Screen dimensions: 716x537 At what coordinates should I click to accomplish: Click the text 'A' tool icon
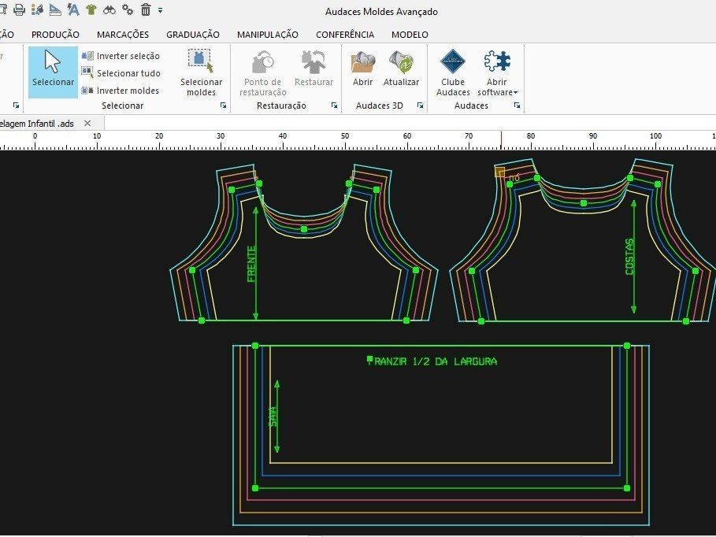coord(72,10)
